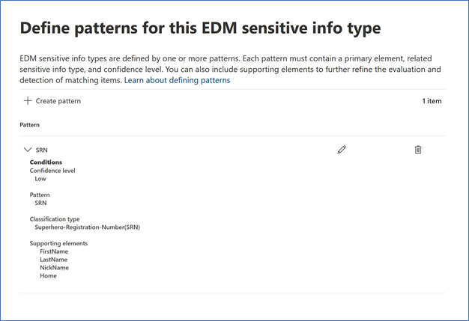Click the Supporting elements label

(58, 243)
